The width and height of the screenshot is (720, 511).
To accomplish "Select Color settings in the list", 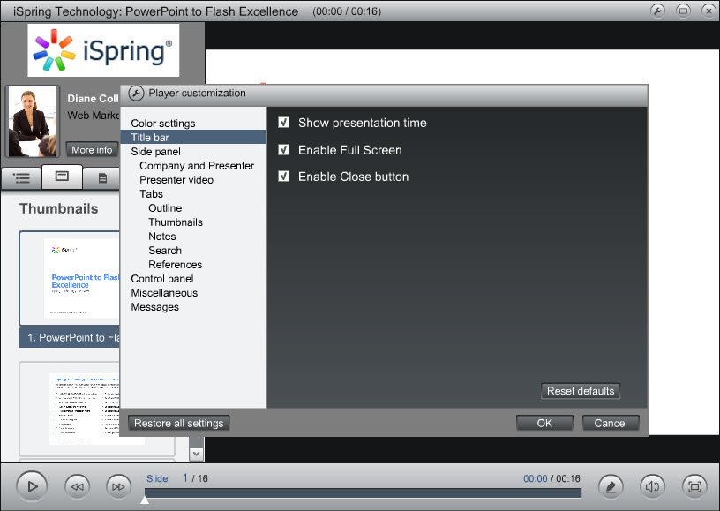I will click(x=163, y=123).
